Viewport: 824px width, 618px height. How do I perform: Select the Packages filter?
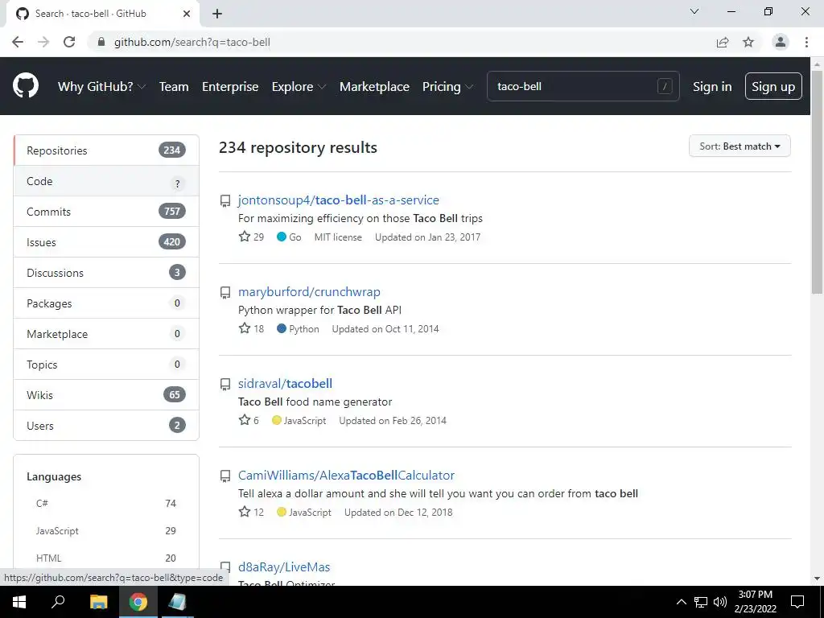106,303
